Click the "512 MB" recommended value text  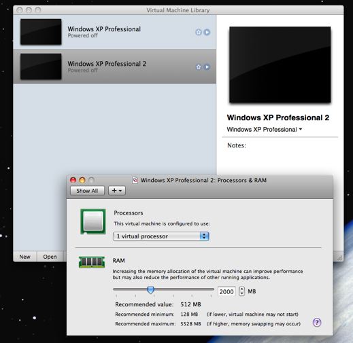[190, 304]
